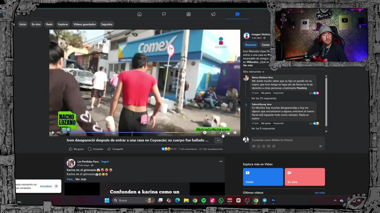Screen dimensions: 380x213
Task: Focus the Comentar como Mafian En Directo field
Action: [x=287, y=140]
